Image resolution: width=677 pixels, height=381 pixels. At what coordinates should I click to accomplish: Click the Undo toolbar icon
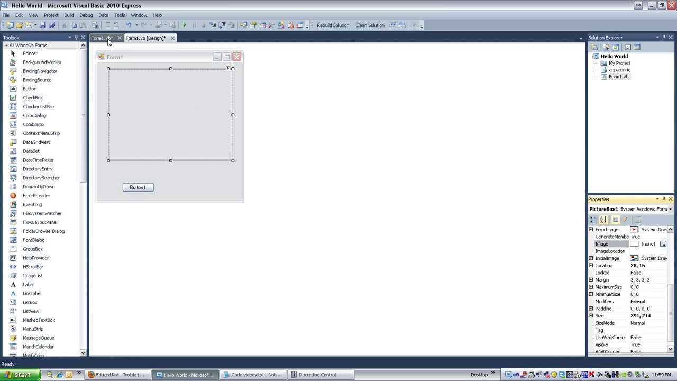point(130,25)
